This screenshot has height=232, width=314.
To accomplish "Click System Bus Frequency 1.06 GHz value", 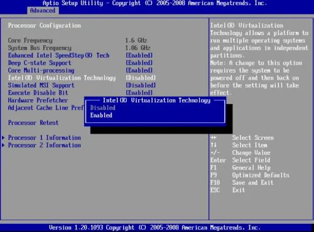I will [138, 48].
